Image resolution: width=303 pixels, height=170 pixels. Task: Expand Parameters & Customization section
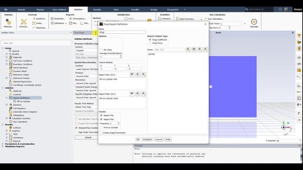pyautogui.click(x=3, y=144)
